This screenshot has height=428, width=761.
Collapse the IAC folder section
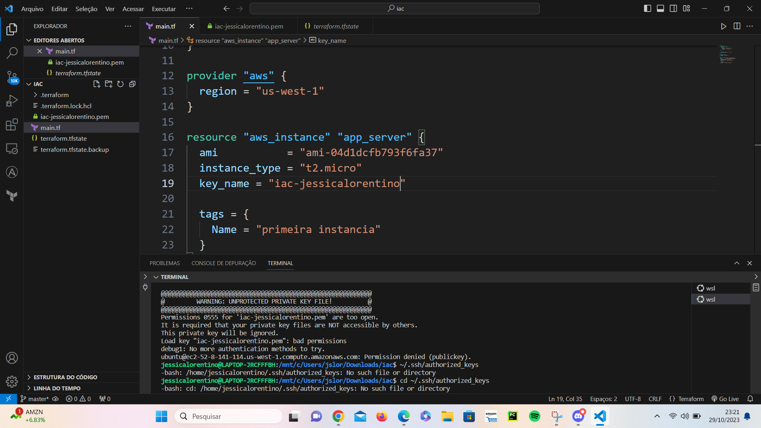coord(38,84)
